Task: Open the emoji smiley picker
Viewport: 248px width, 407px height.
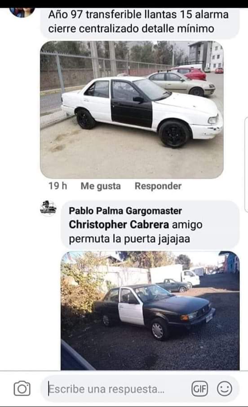Action: [x=225, y=389]
